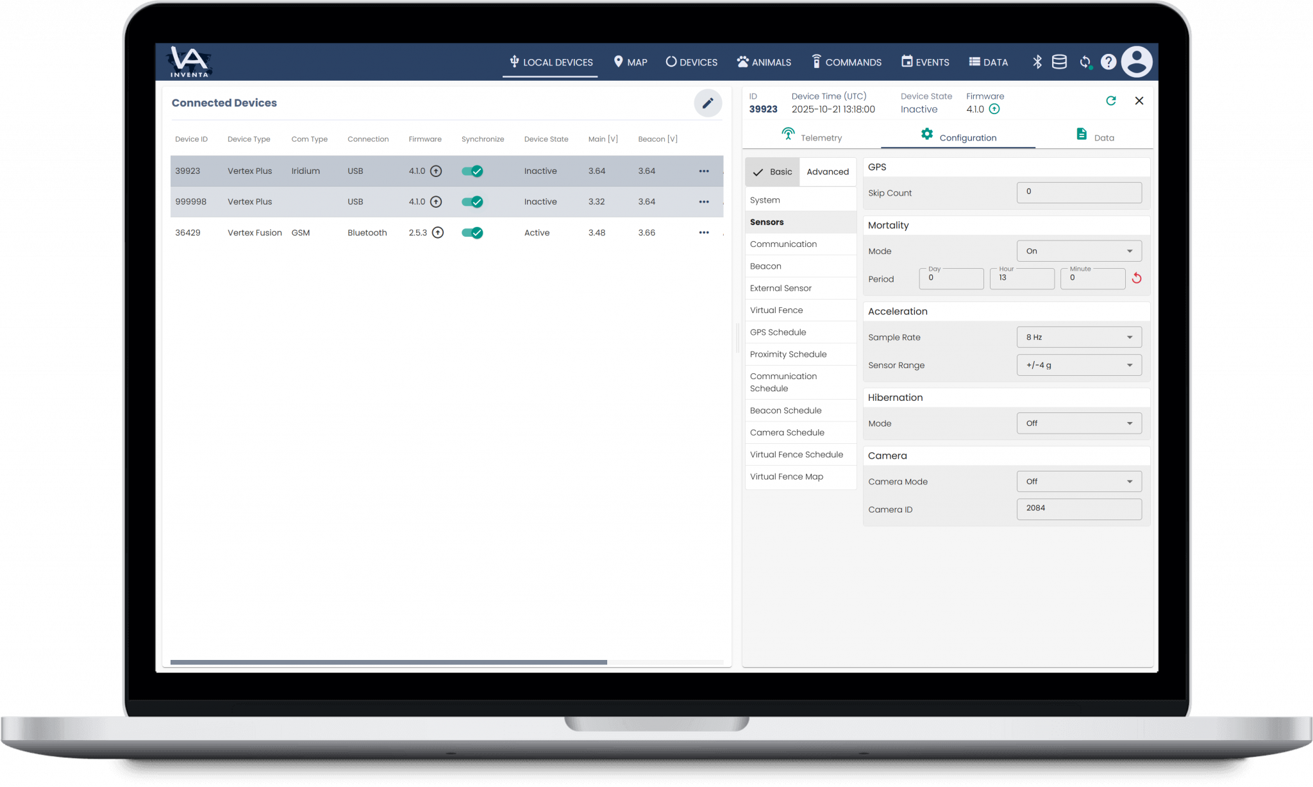The image size is (1313, 787).
Task: Open the Camera Mode dropdown
Action: pyautogui.click(x=1079, y=482)
